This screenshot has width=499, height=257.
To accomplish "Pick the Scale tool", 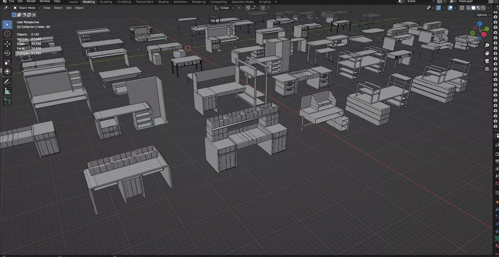I will pyautogui.click(x=7, y=62).
